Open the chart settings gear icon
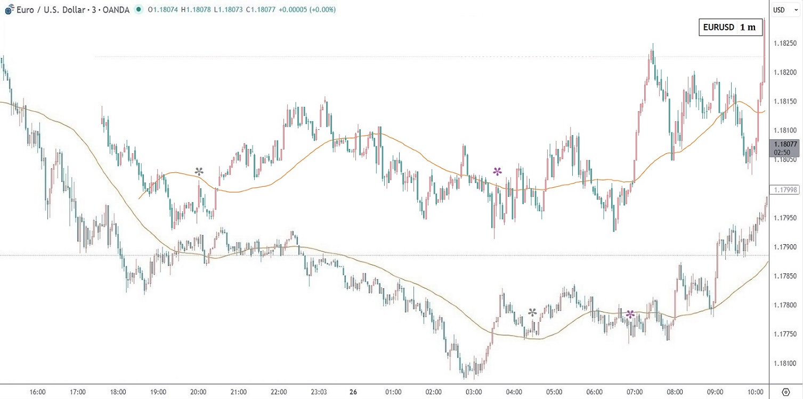 785,392
